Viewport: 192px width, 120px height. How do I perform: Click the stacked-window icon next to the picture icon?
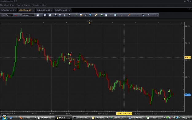pyautogui.click(x=106, y=15)
